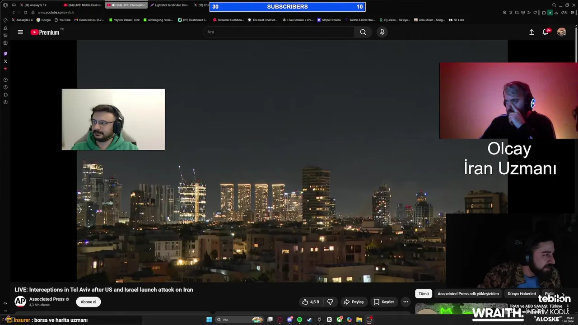This screenshot has height=325, width=578.
Task: Open the Yayıncı Paneli | Kick bookmark
Action: point(125,20)
